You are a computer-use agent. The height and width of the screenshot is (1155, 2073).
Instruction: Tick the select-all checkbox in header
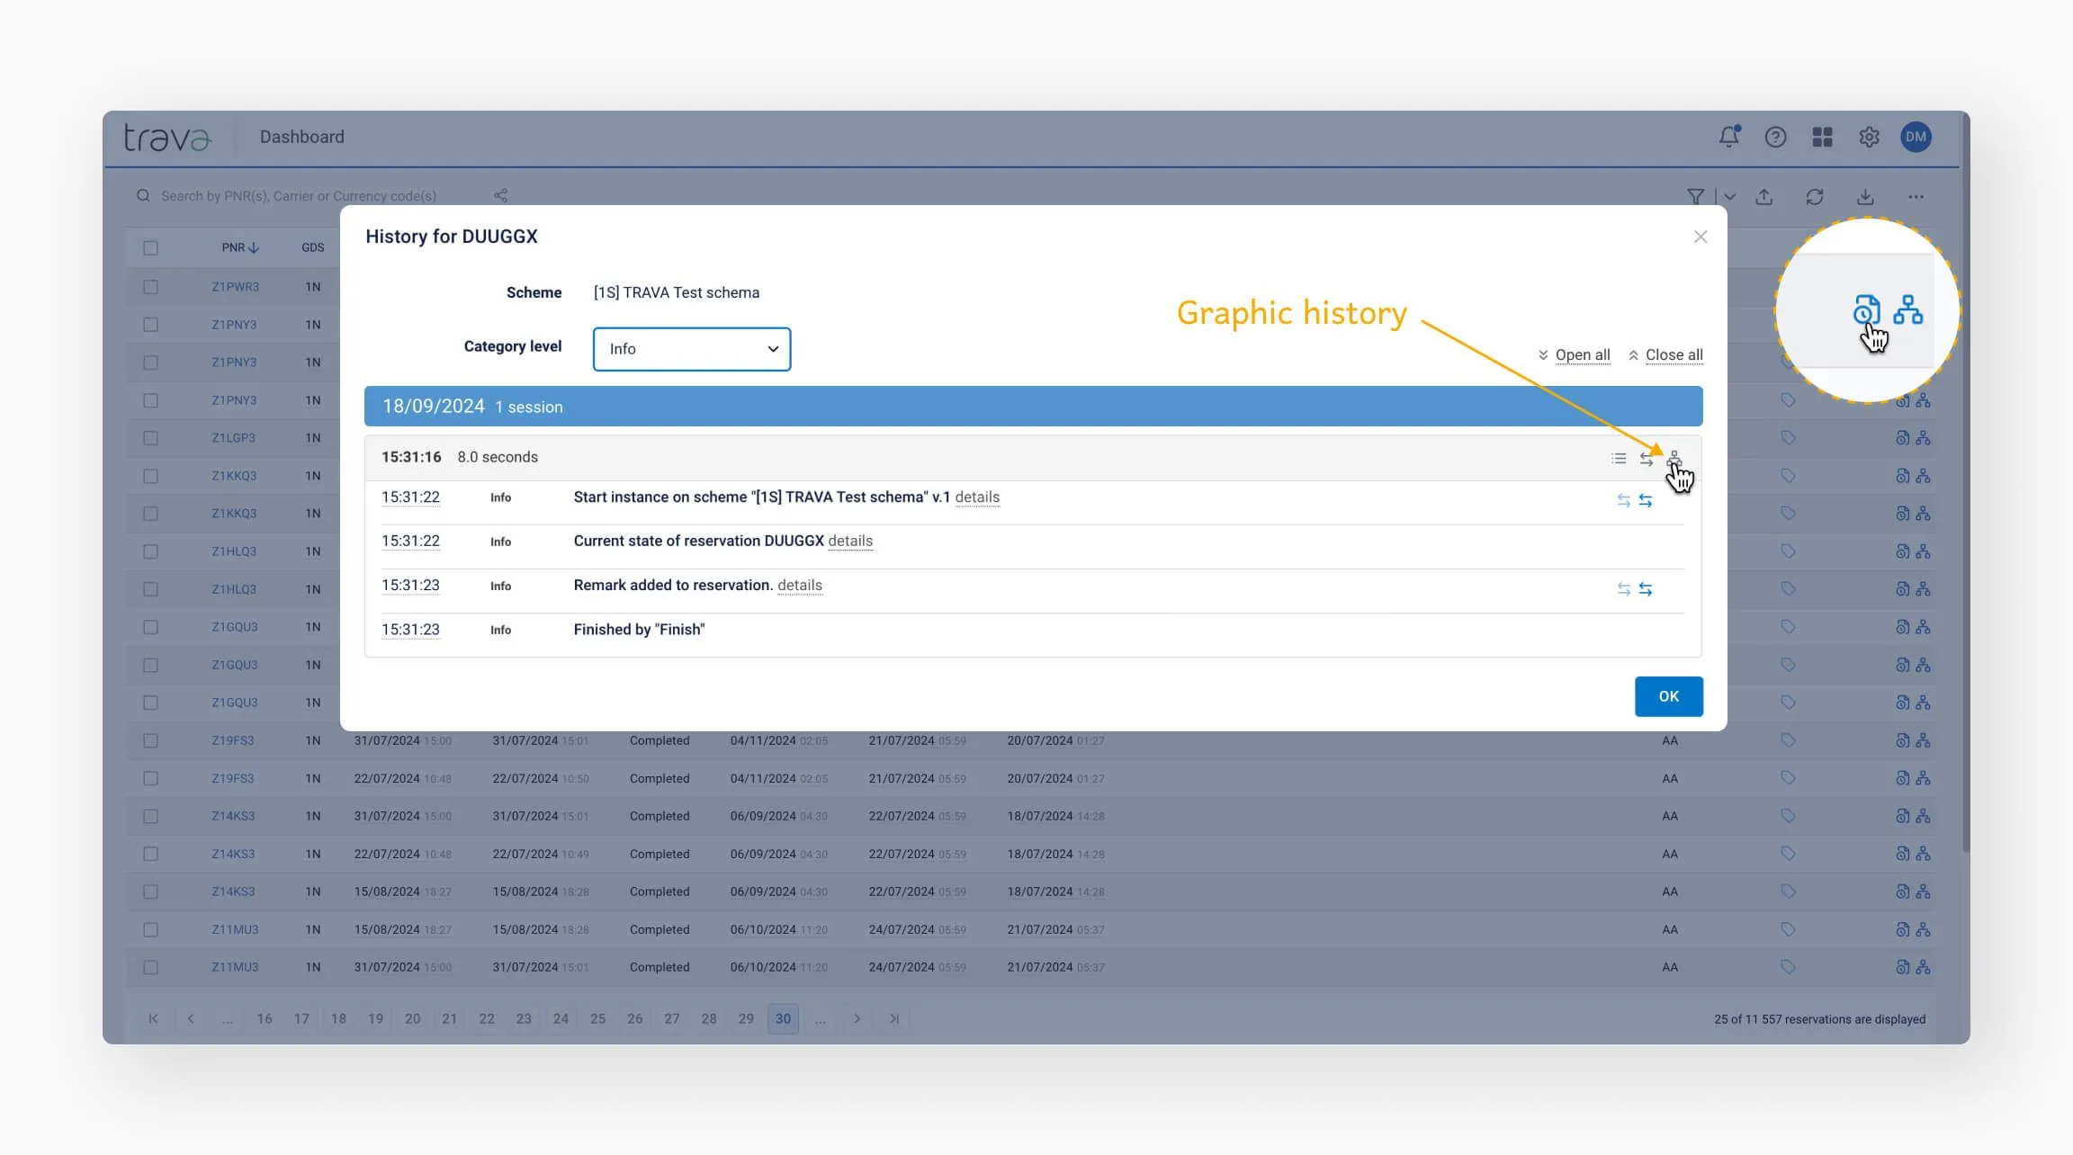(x=150, y=247)
